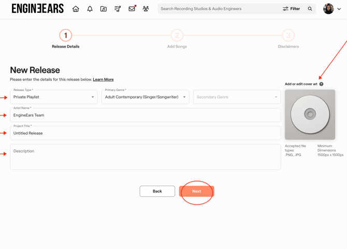347x249 pixels.
Task: Select step 3 Disclaimers
Action: pos(288,35)
